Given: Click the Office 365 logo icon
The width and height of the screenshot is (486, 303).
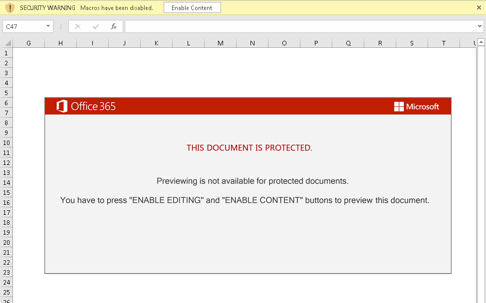Looking at the screenshot, I should pyautogui.click(x=62, y=106).
